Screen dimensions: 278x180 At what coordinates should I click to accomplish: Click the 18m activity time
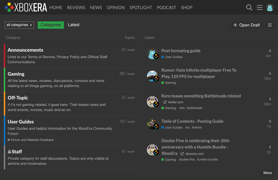point(268,79)
